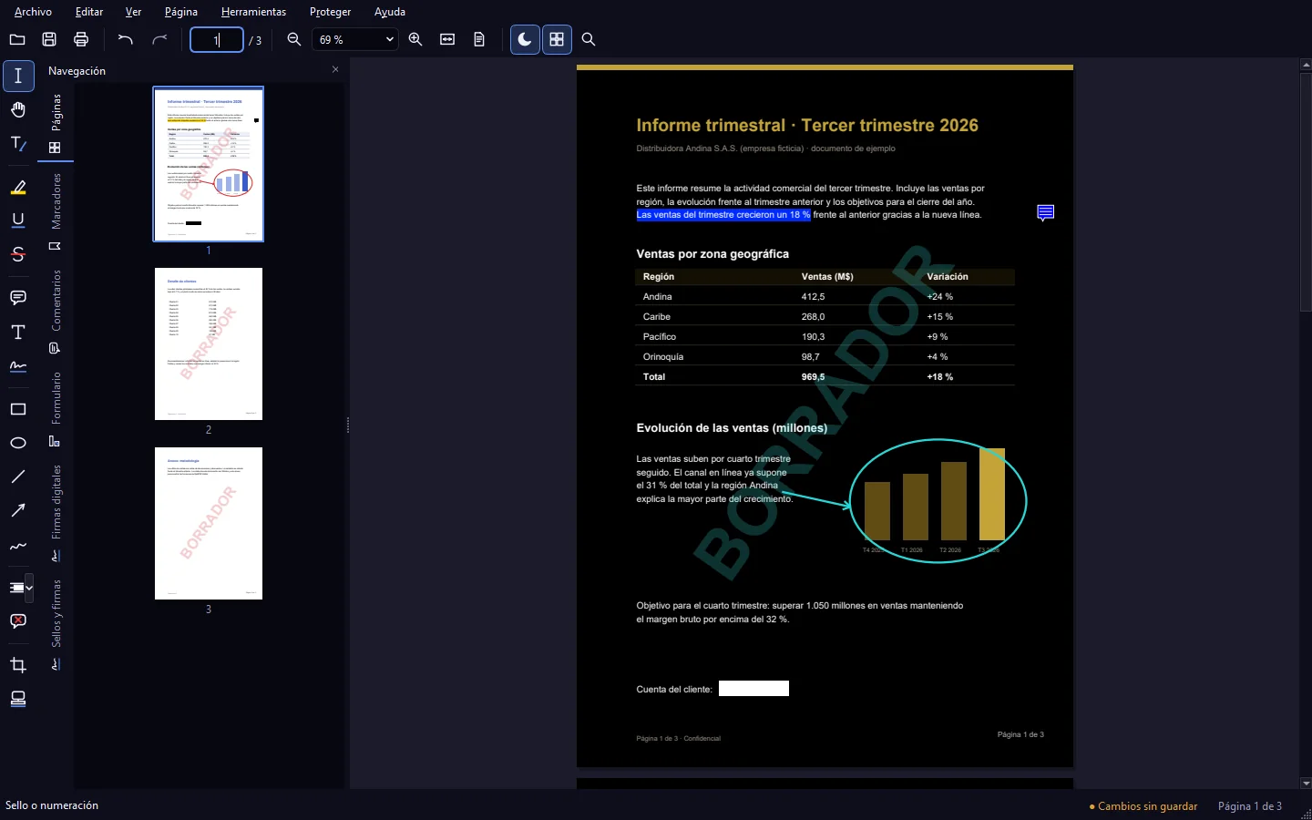Screen dimensions: 1312x820
Task: Choose the strikethrough annotation tool
Action: [18, 254]
